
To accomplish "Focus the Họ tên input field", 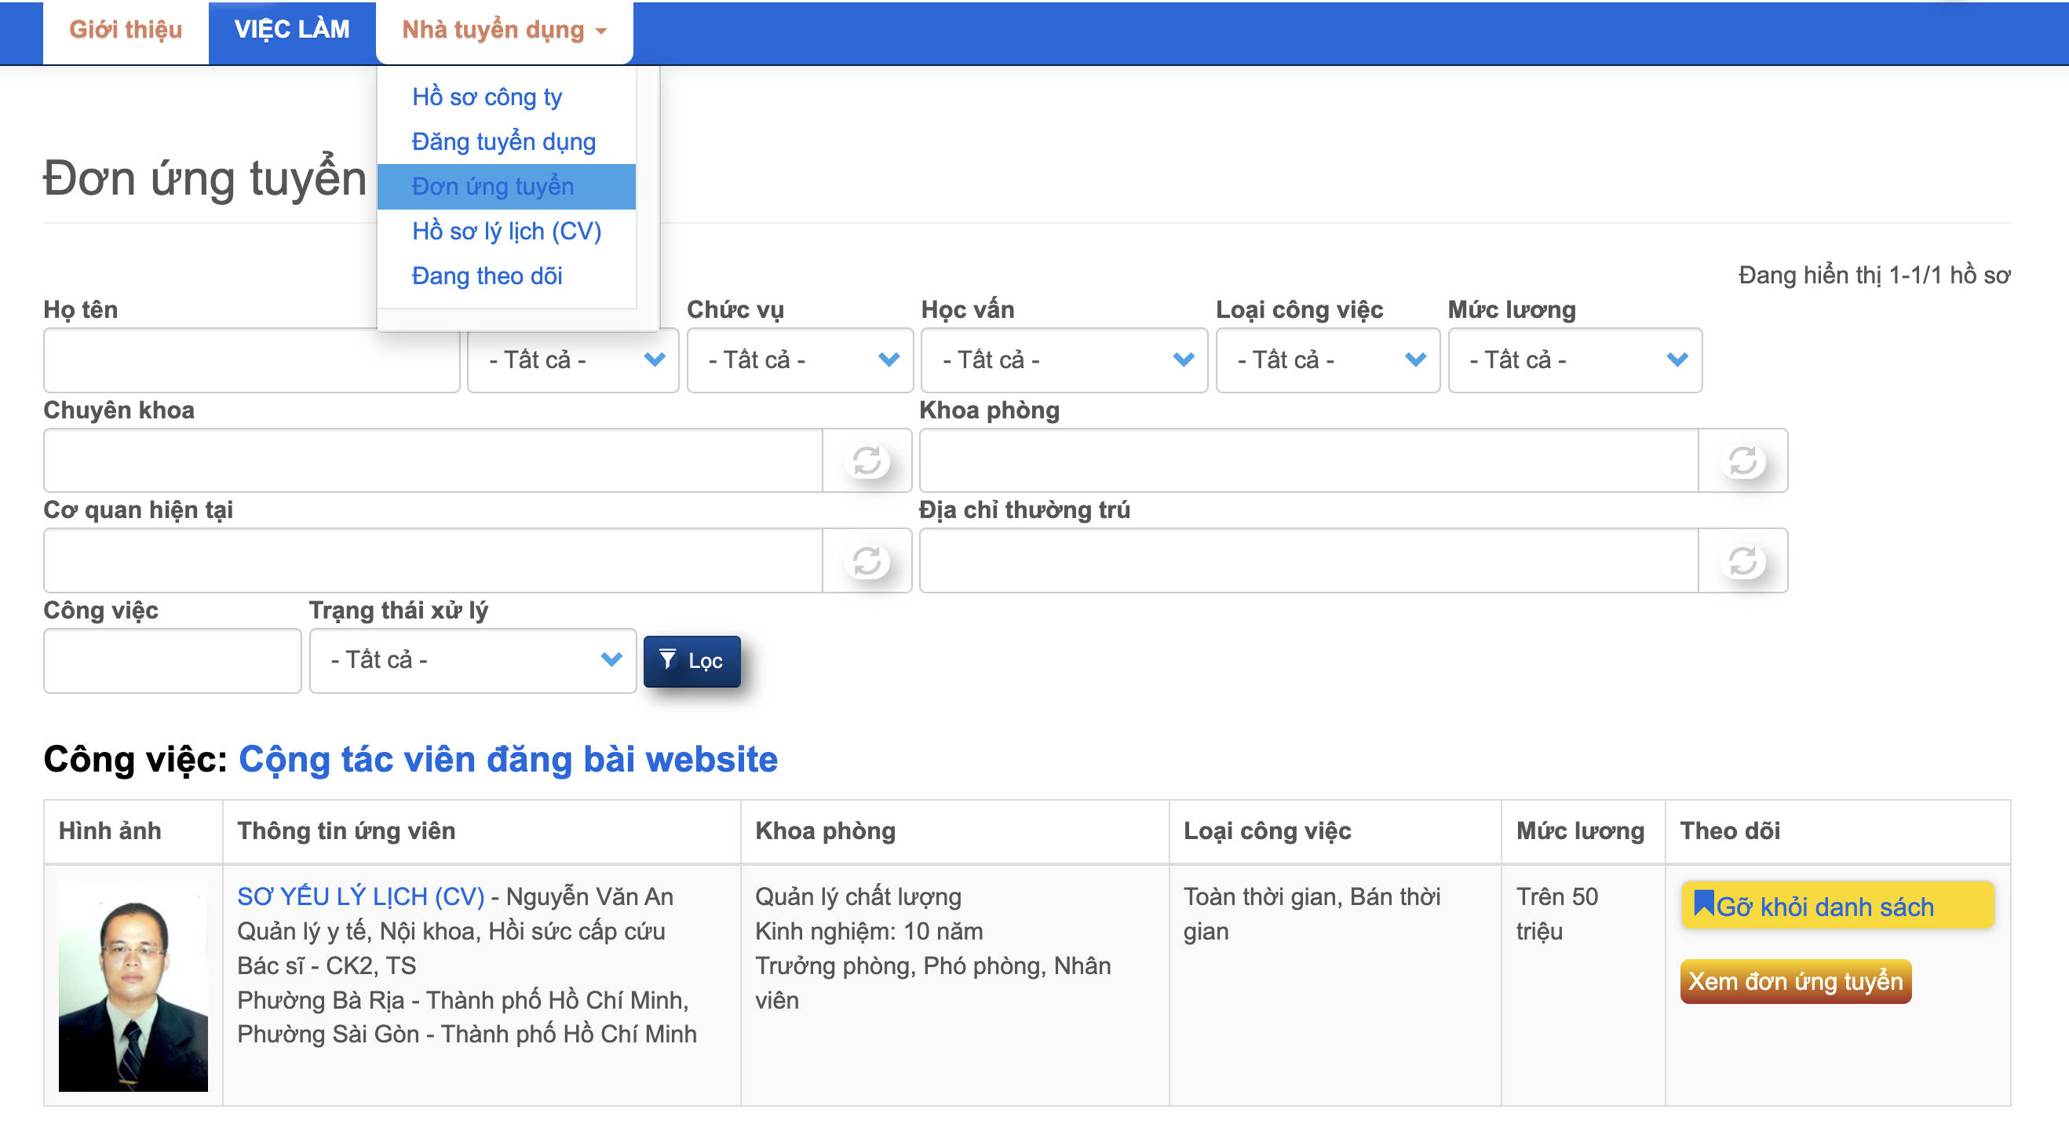I will pyautogui.click(x=251, y=359).
